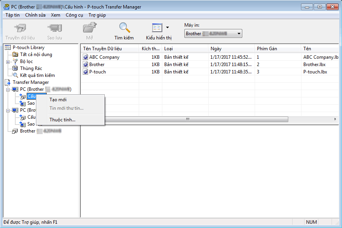The image size is (342, 228).
Task: Click the Tìm kiếm magnifier icon
Action: click(x=124, y=28)
